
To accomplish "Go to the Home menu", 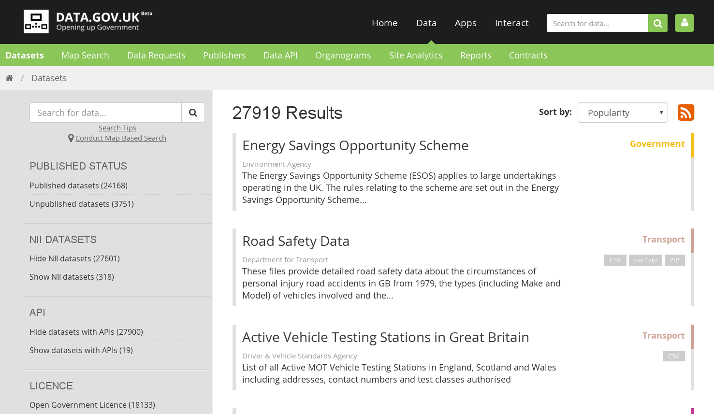I will 385,23.
